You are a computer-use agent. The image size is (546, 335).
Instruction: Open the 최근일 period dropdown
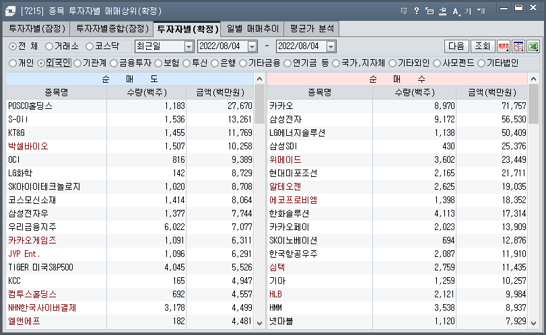(x=189, y=46)
